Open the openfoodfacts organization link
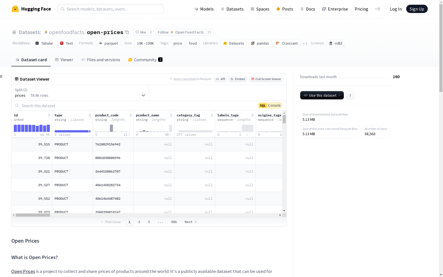 pos(66,32)
